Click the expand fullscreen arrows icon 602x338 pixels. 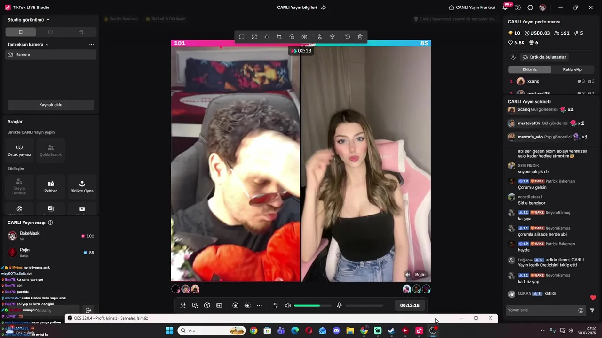coord(254,37)
